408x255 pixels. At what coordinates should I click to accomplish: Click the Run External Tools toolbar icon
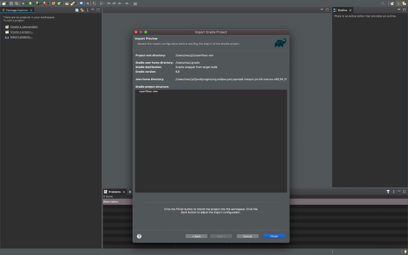click(x=45, y=3)
